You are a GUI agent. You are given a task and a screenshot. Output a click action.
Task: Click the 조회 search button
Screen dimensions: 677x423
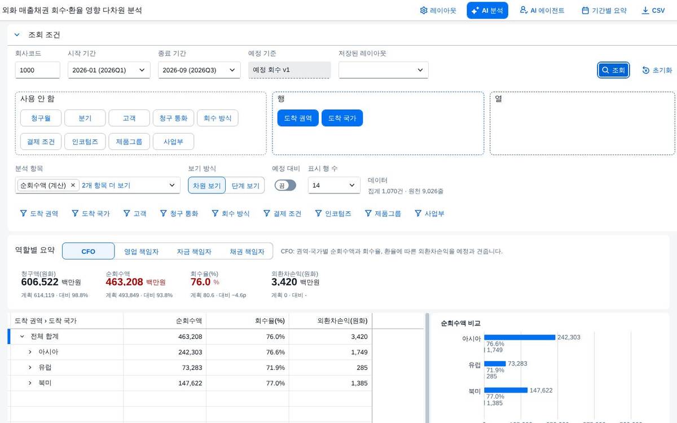(x=613, y=70)
